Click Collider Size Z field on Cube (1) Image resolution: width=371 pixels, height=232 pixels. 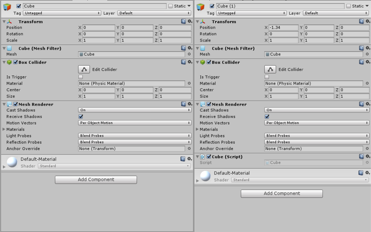(x=354, y=96)
